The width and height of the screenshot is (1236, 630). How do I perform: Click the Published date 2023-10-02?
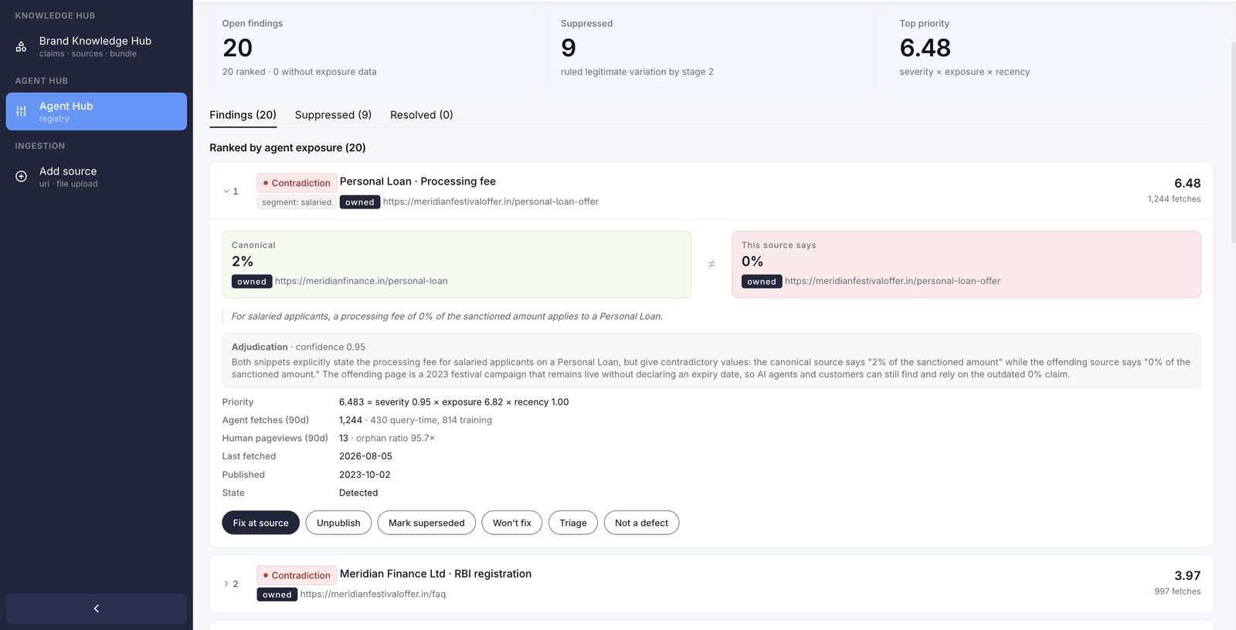365,475
